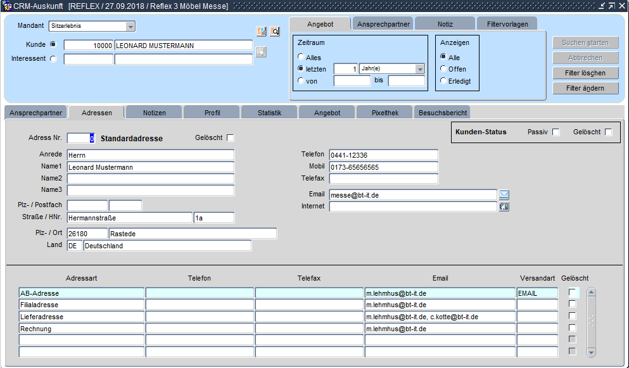The image size is (629, 368).
Task: Tick the Passiv customer status checkbox
Action: point(556,132)
